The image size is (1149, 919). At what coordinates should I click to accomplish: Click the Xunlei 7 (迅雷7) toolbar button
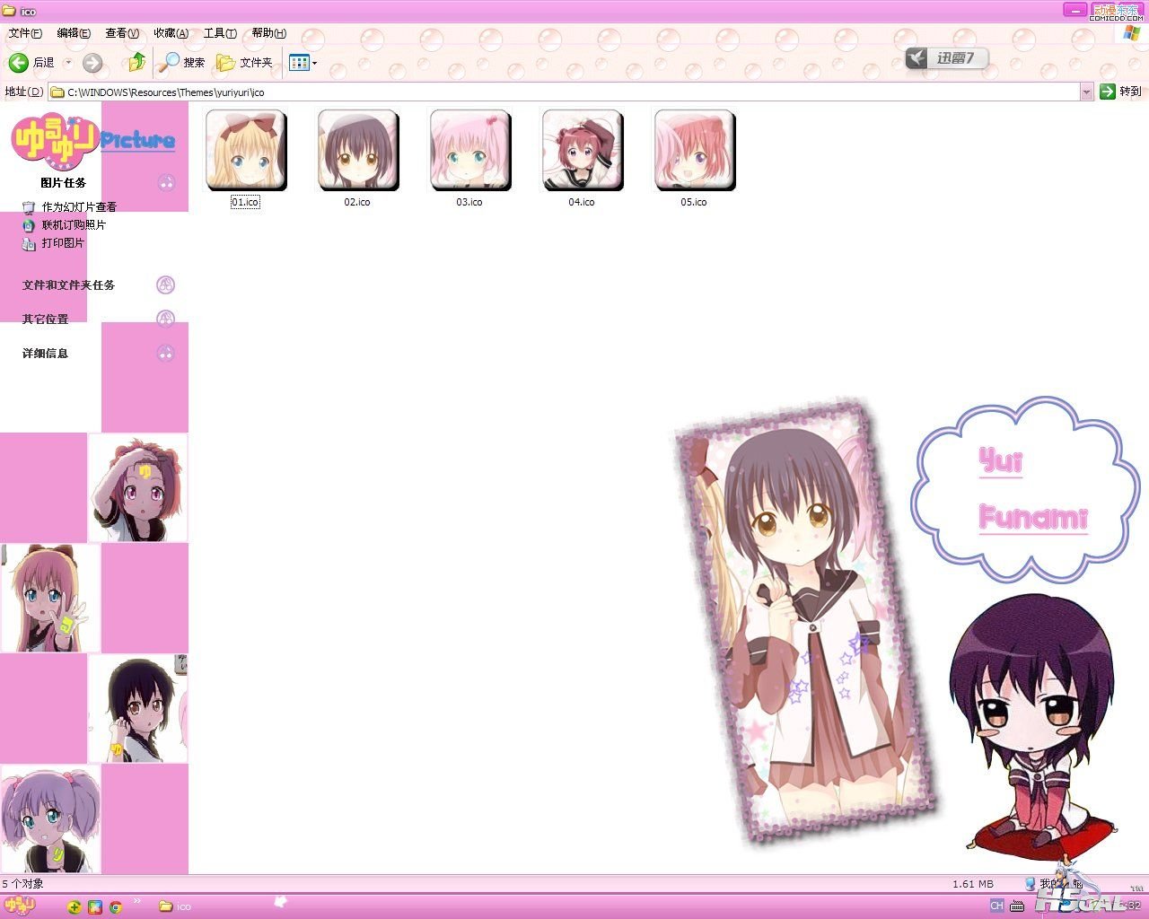pos(946,58)
